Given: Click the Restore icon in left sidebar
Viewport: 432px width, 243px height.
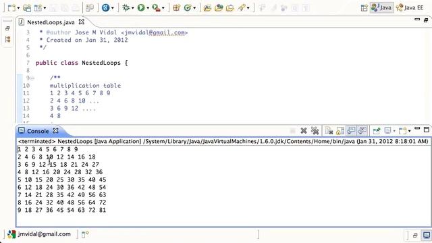Looking at the screenshot, I should (7, 28).
